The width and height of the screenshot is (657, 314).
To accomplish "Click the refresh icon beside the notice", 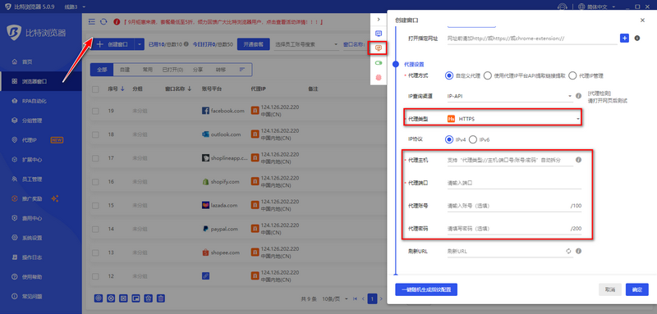I will pyautogui.click(x=103, y=22).
